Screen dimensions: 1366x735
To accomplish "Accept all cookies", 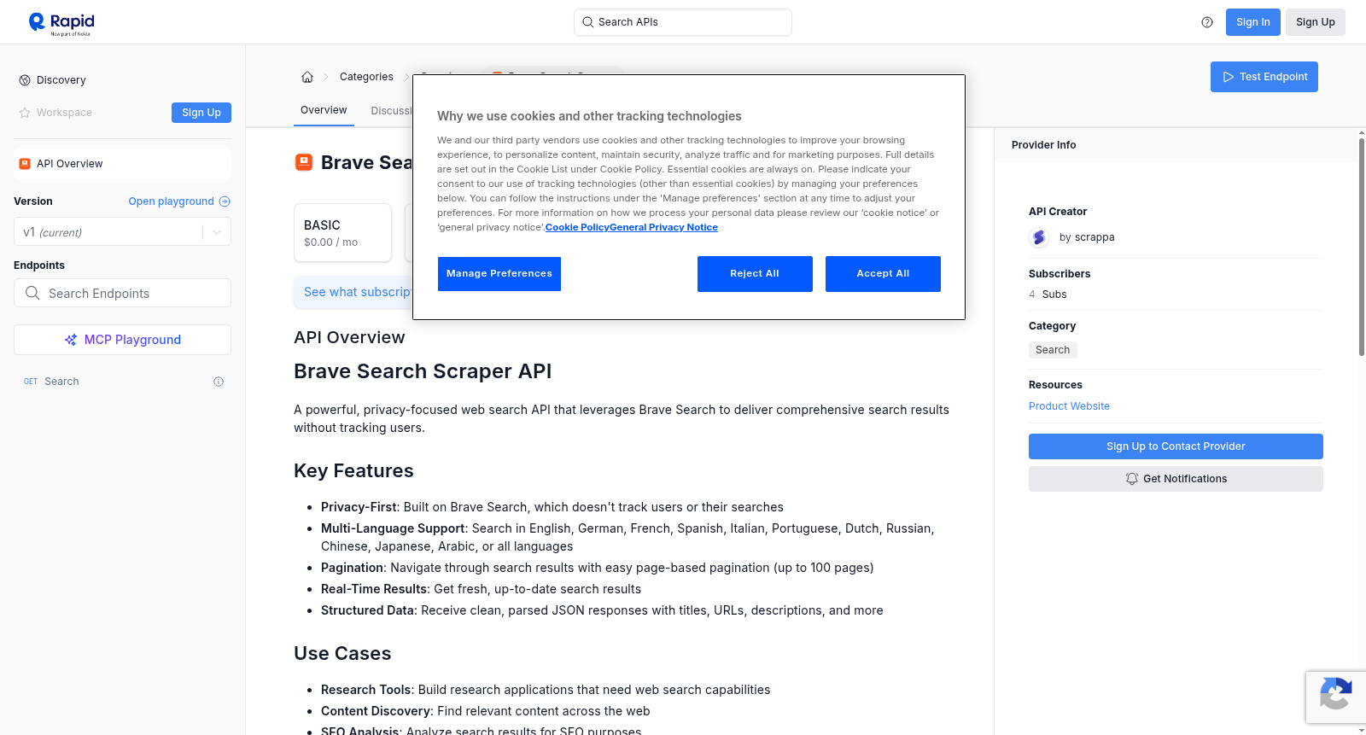I will (x=883, y=274).
